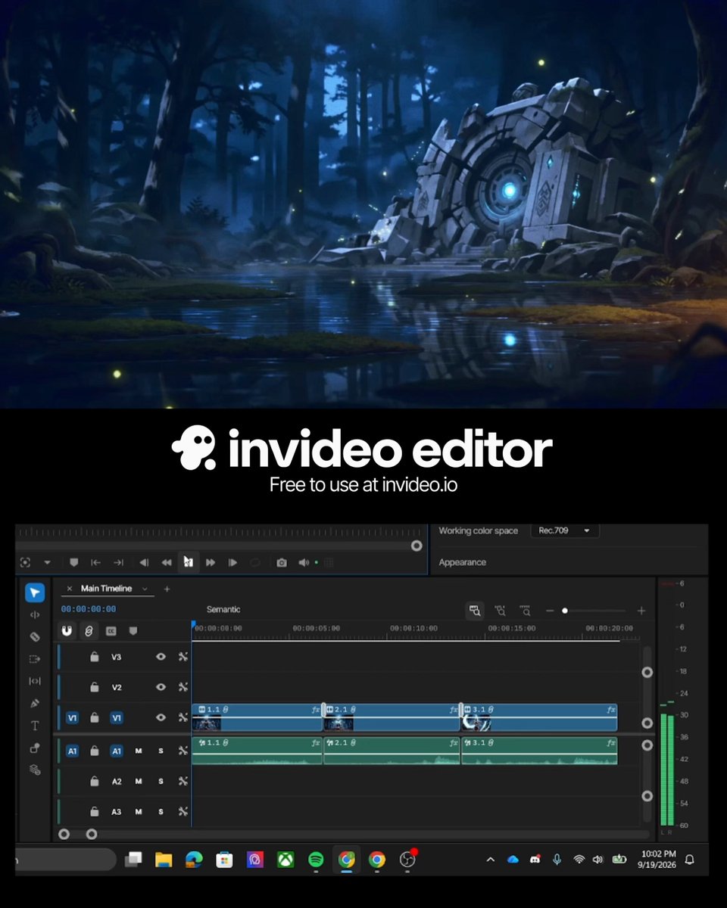
Task: Step back one frame
Action: click(x=143, y=562)
